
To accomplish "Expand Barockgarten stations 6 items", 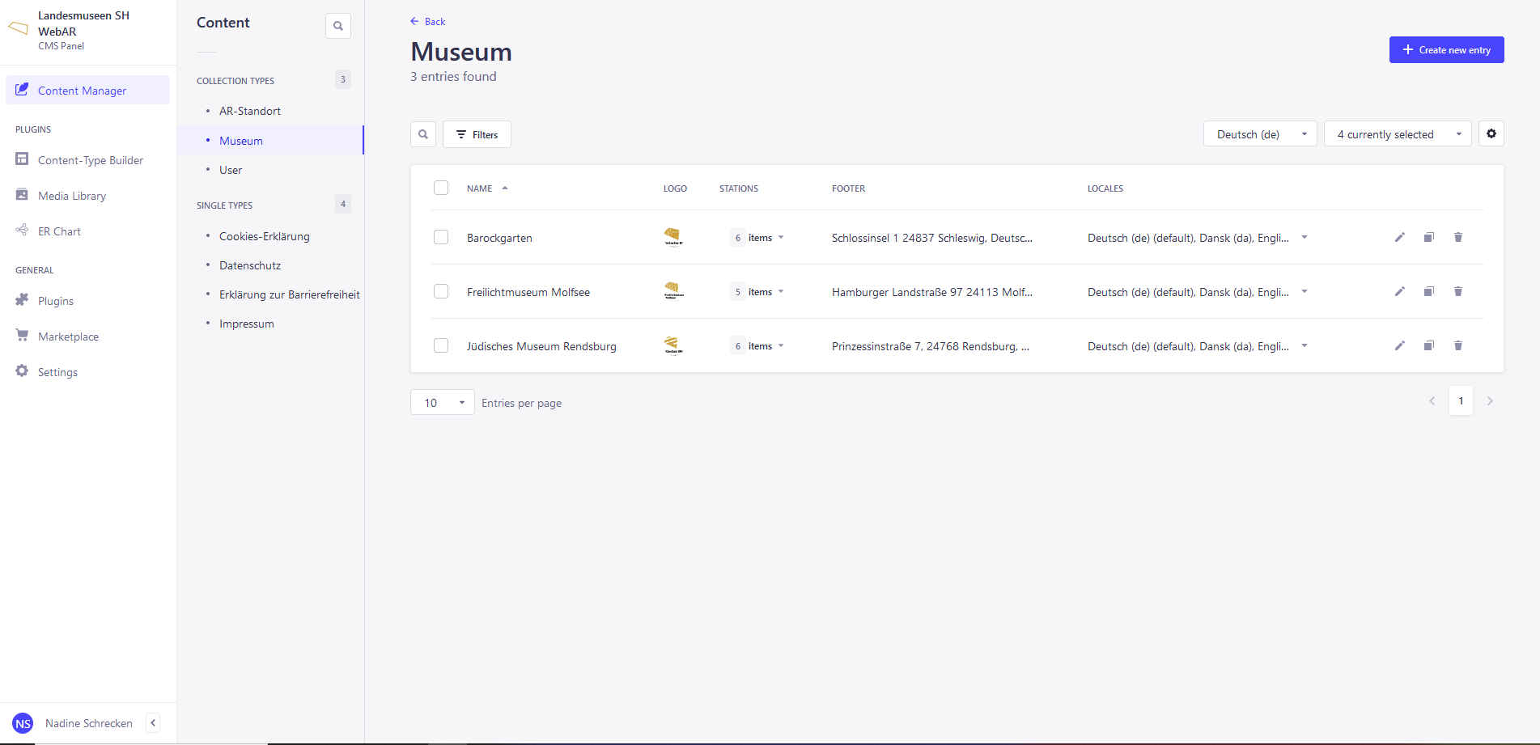I will pyautogui.click(x=757, y=238).
